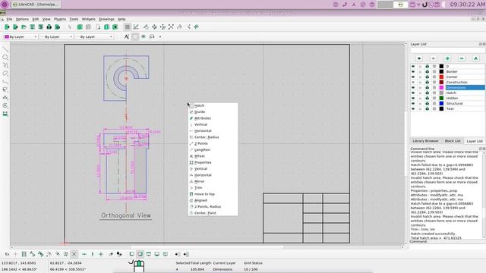This screenshot has height=273, width=486.
Task: Click the Print icon in toolbar
Action: click(49, 27)
